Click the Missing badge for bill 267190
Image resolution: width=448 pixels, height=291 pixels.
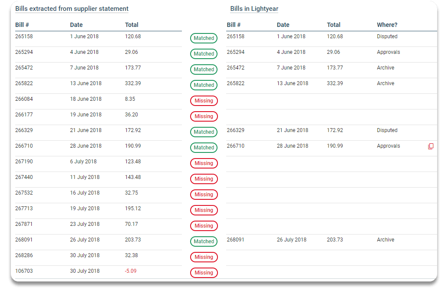point(204,163)
